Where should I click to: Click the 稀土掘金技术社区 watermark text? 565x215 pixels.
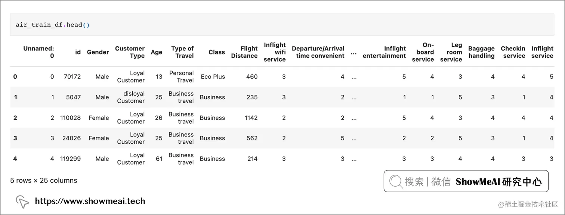[528, 205]
